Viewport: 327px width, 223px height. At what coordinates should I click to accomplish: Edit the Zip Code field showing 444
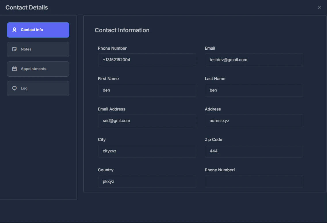click(x=254, y=151)
